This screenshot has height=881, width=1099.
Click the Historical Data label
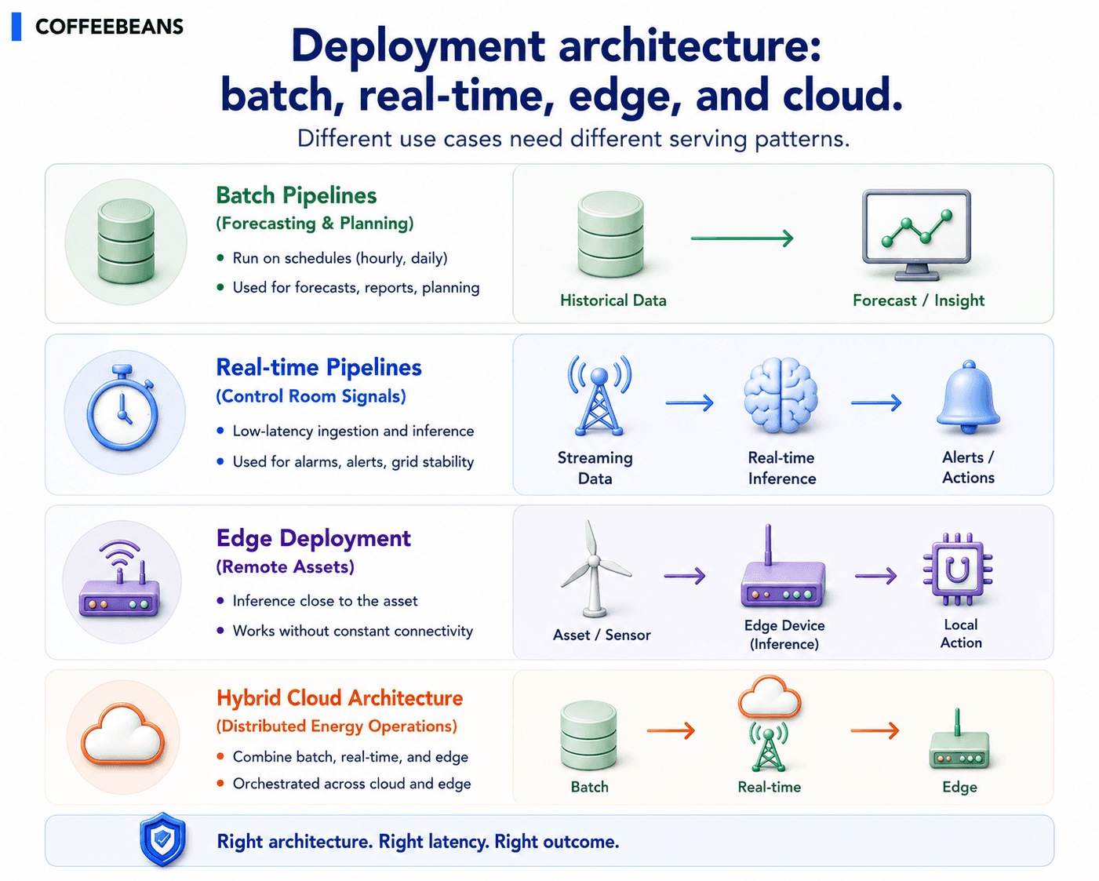(613, 300)
